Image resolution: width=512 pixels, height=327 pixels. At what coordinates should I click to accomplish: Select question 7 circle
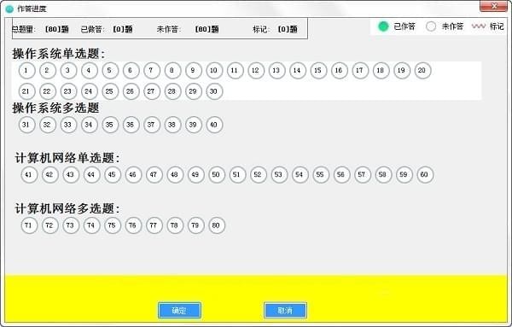pos(152,71)
